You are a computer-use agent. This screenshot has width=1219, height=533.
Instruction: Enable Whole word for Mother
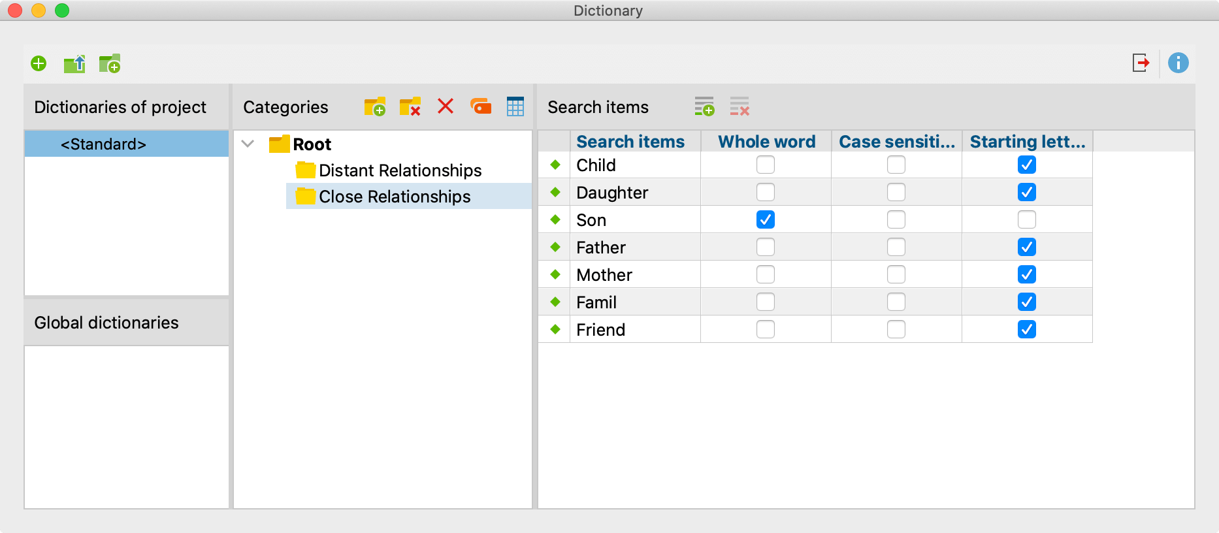[766, 274]
